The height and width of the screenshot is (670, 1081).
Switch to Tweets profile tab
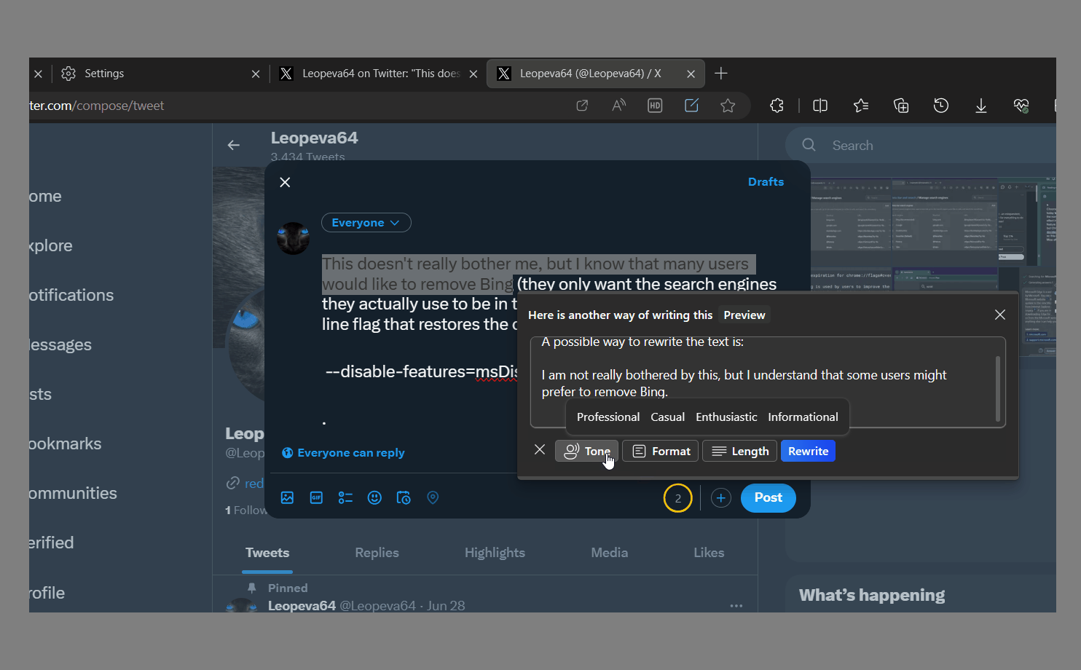267,553
